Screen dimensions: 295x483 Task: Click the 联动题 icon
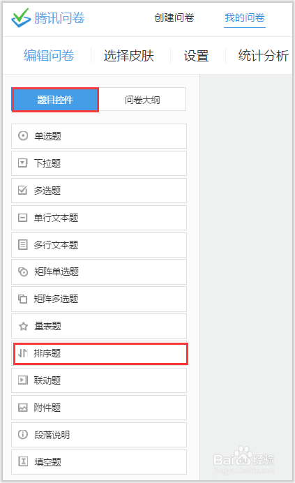point(23,380)
